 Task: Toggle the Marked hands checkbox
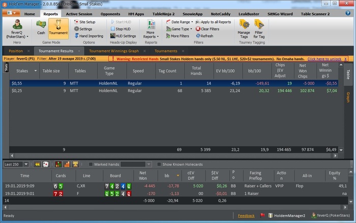tap(91, 164)
